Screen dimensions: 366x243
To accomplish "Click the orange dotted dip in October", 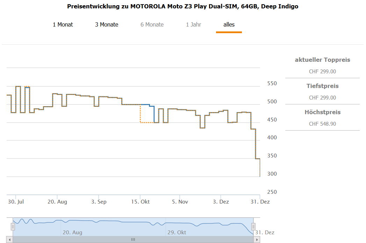I will tap(146, 122).
